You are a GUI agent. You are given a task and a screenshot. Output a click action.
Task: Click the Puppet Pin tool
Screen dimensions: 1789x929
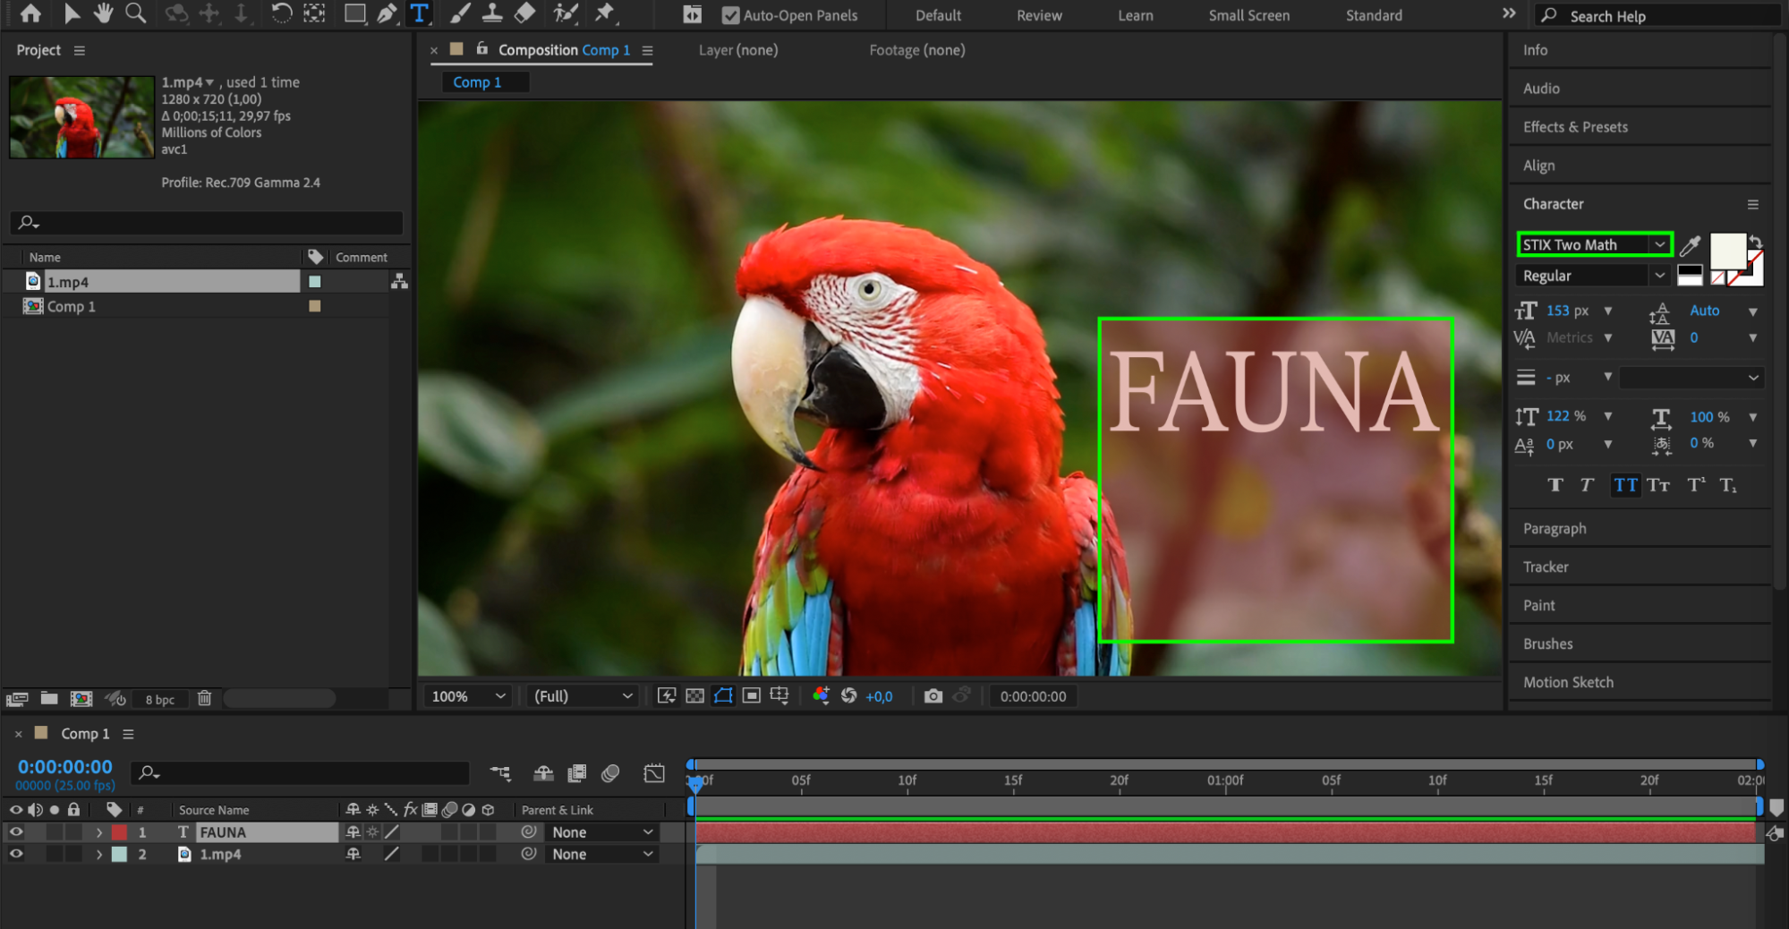[x=605, y=13]
